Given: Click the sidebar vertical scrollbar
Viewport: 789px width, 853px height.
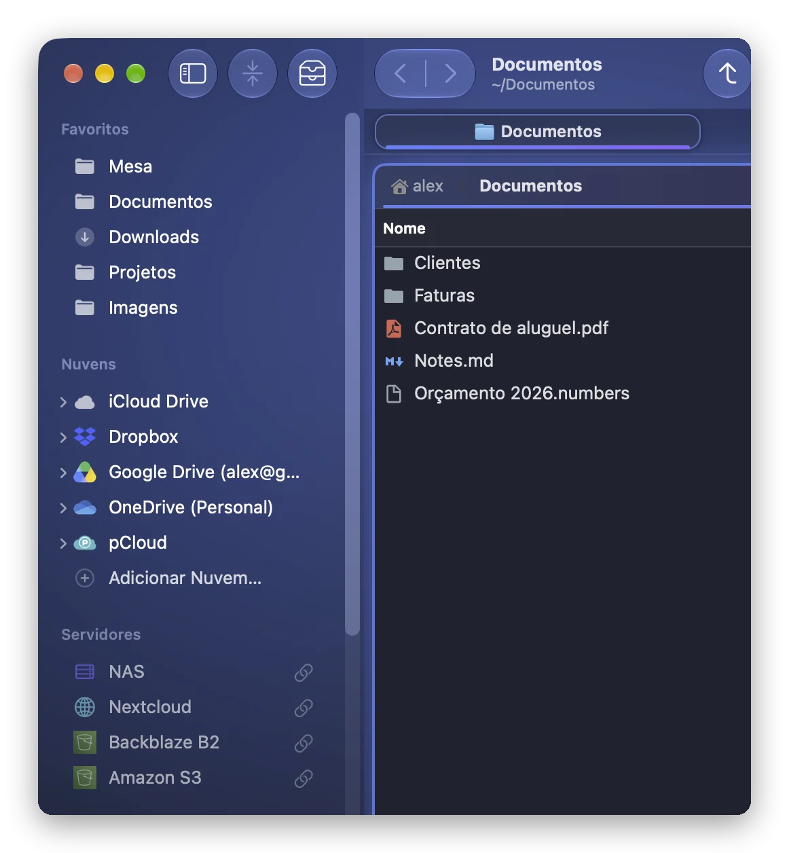Looking at the screenshot, I should pyautogui.click(x=352, y=374).
